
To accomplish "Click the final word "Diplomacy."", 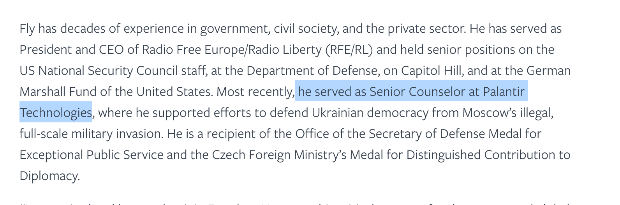I will pyautogui.click(x=49, y=176).
